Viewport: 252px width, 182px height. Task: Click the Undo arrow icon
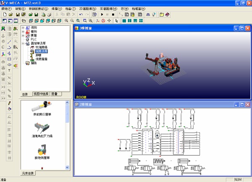[x=81, y=15]
